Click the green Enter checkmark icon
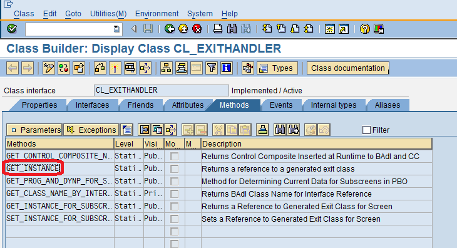457x248 pixels. click(12, 29)
